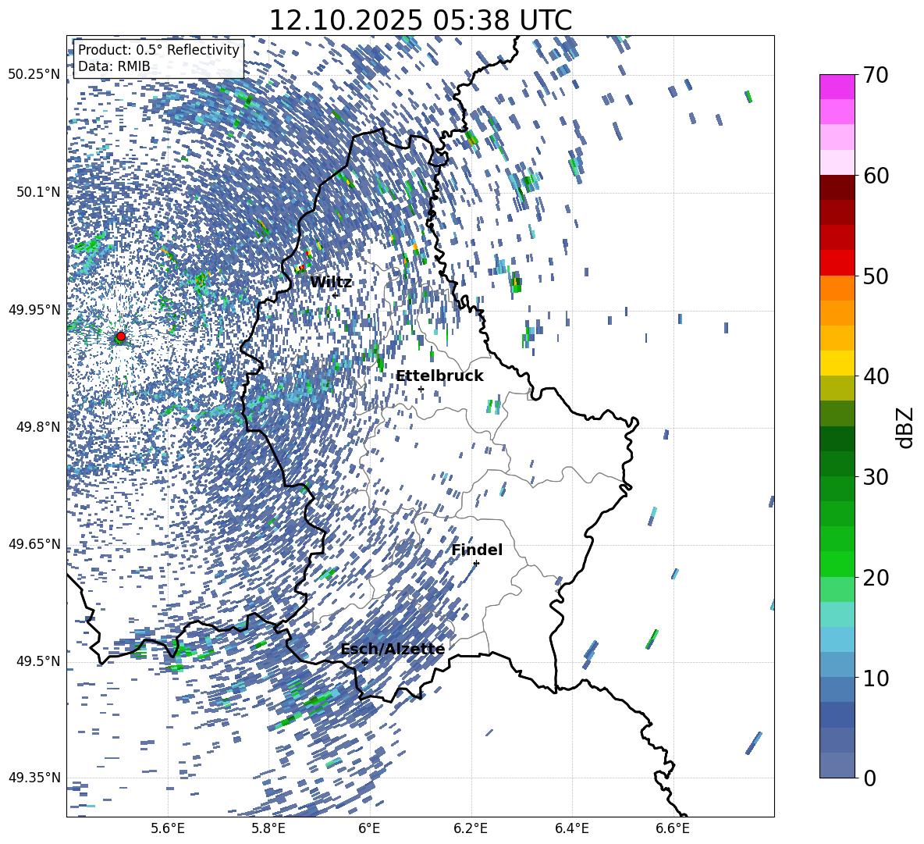Image resolution: width=924 pixels, height=844 pixels.
Task: Click the 5.8°E longitude tick label
Action: click(x=268, y=828)
